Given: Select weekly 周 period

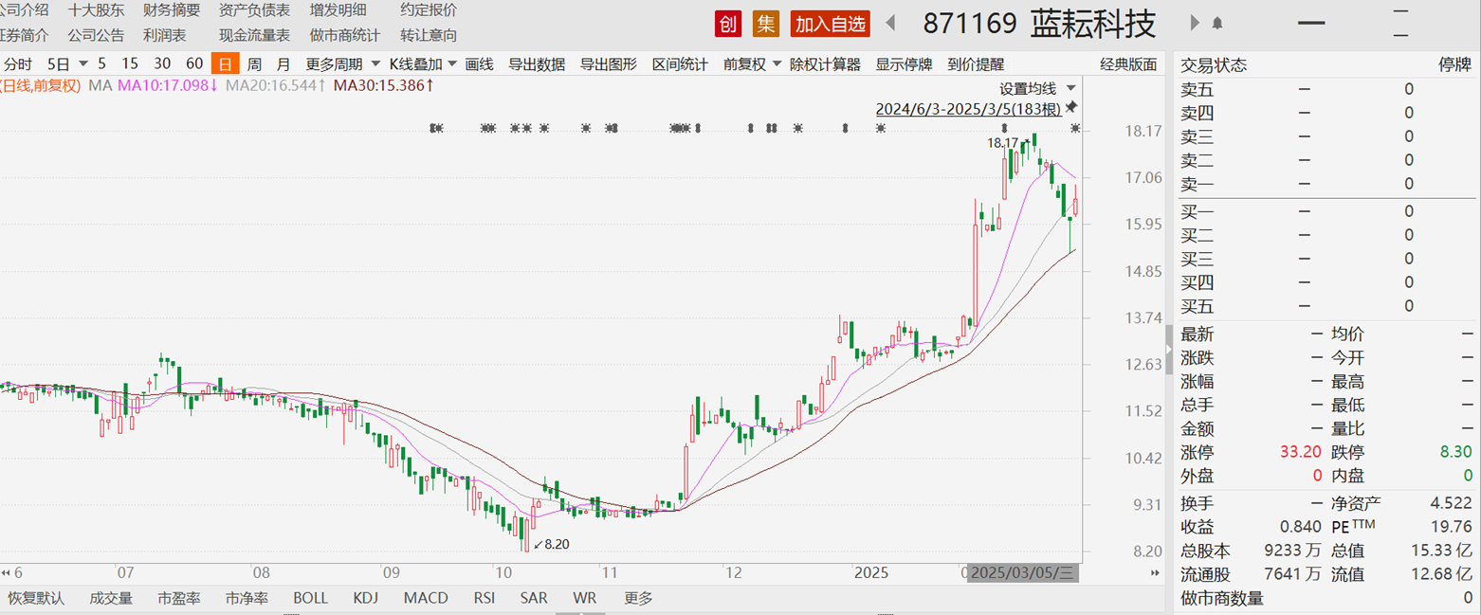Looking at the screenshot, I should pyautogui.click(x=254, y=64).
